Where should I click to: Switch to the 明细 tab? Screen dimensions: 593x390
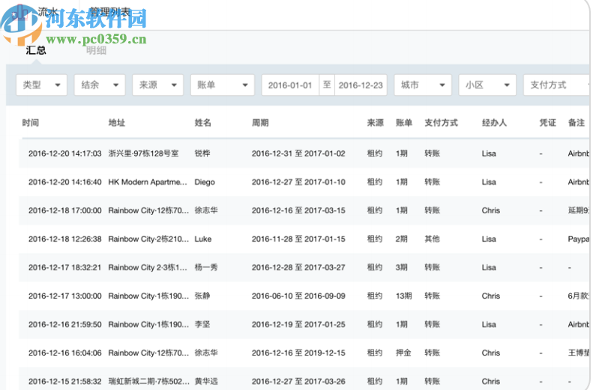[96, 50]
